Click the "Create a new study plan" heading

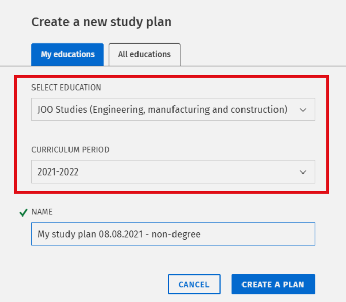pos(101,22)
